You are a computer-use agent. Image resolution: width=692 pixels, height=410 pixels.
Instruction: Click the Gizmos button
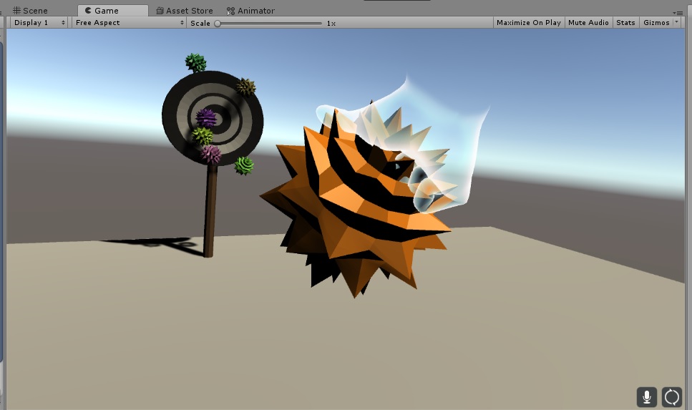(x=656, y=23)
